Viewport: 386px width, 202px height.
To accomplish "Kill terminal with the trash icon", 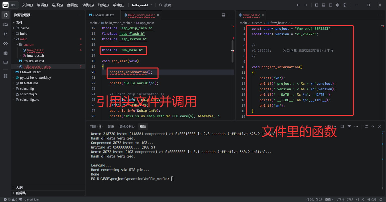I will tap(349, 126).
